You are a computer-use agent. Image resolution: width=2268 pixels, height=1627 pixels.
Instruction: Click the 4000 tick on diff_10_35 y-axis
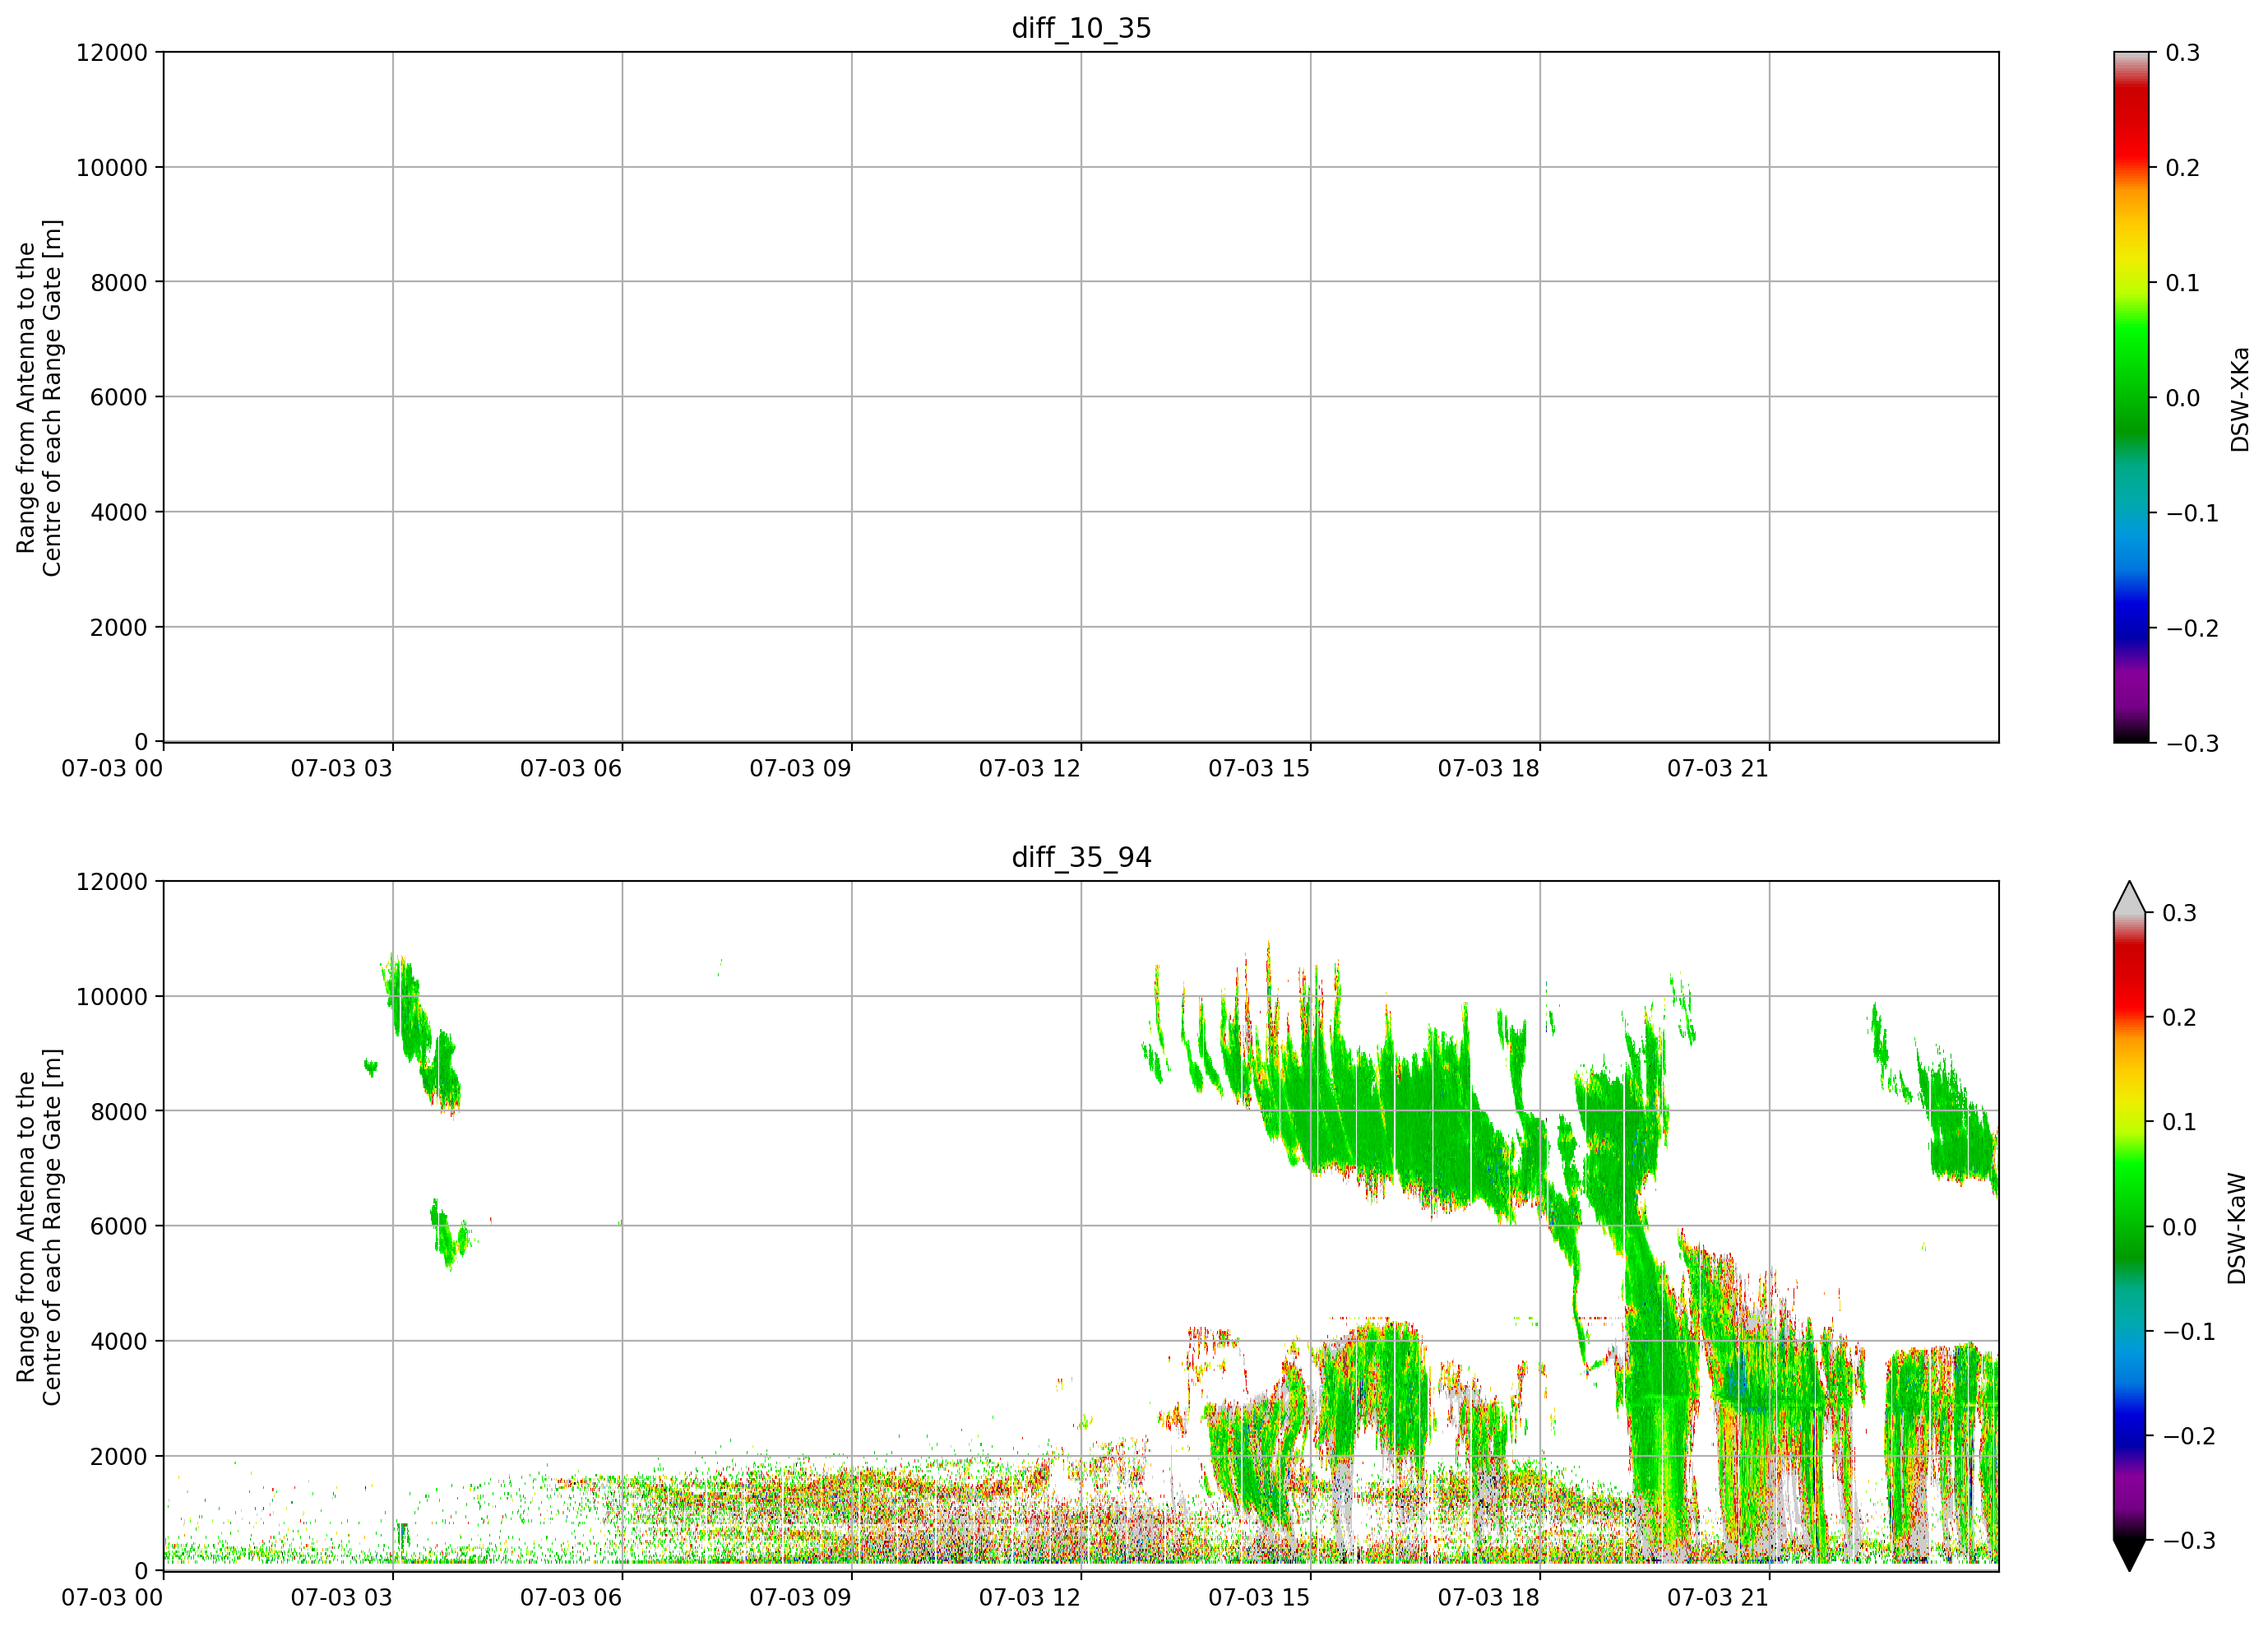tap(119, 512)
